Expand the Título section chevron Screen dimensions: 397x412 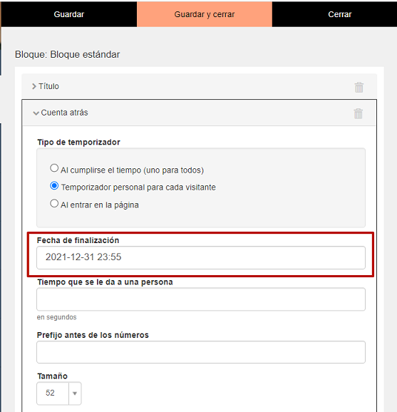pos(34,86)
